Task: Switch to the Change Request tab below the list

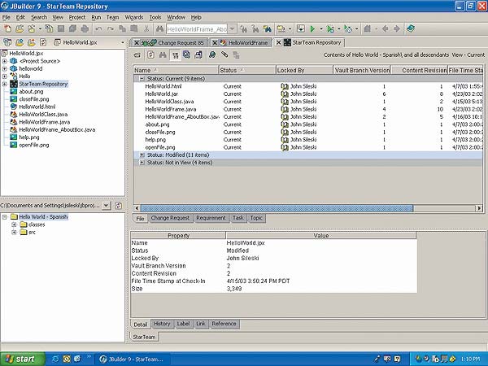Action: (x=170, y=218)
